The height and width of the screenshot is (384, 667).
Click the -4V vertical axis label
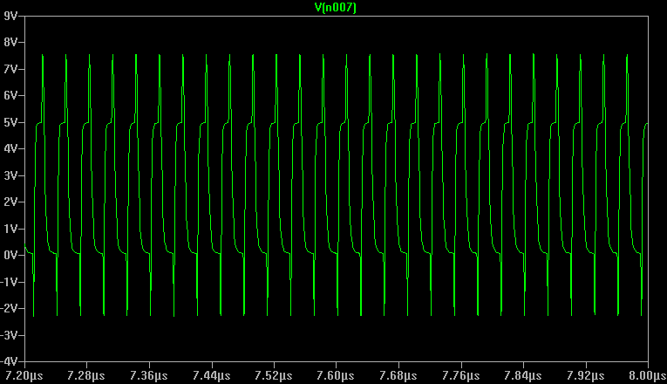(9, 361)
